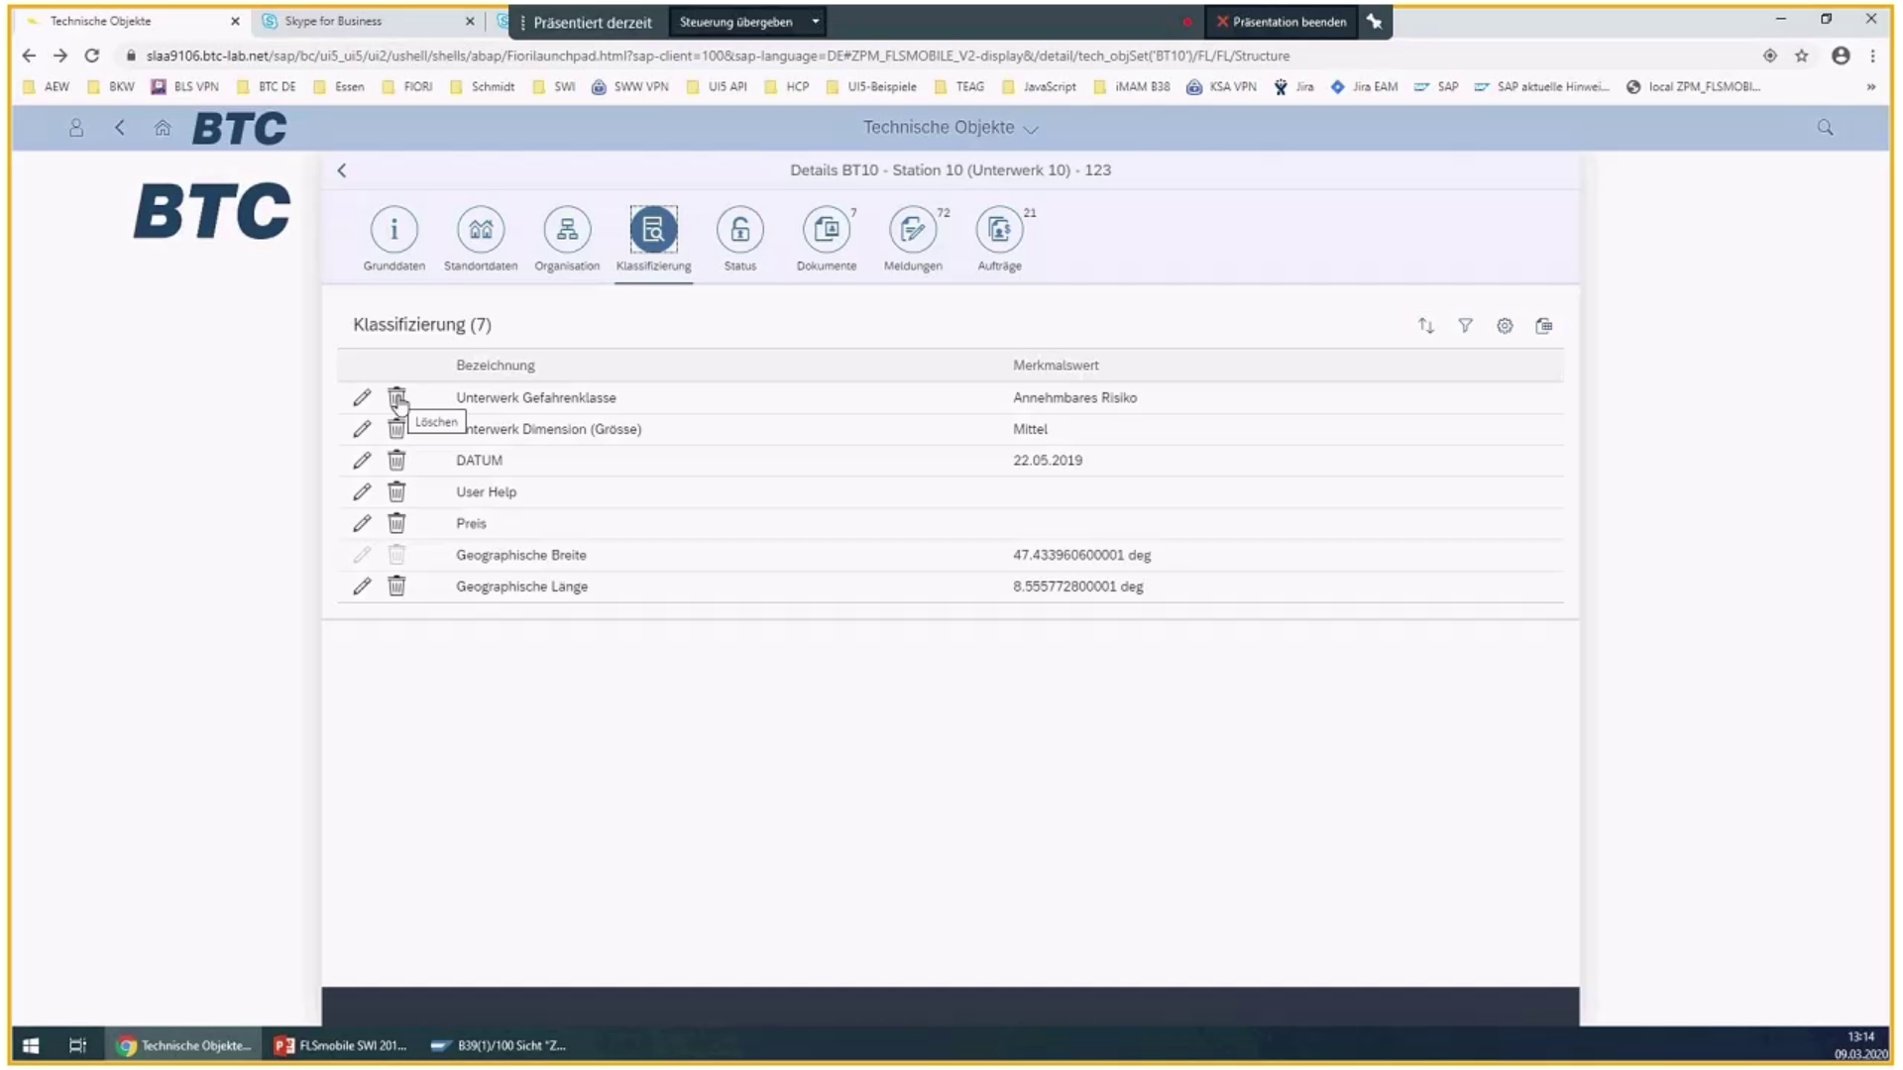Open Meldungen showing 72 entries
The height and width of the screenshot is (1070, 1903).
tap(912, 230)
